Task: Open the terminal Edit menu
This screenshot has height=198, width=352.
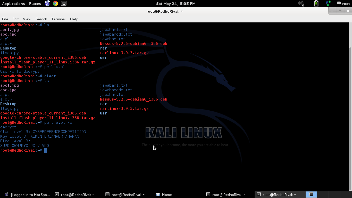Action: 15,19
